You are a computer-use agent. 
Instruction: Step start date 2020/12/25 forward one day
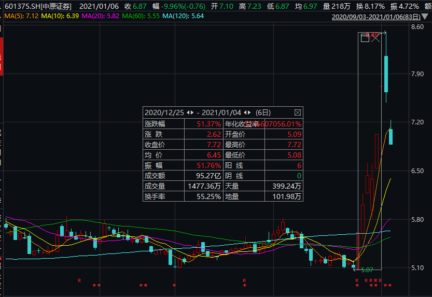[192, 112]
